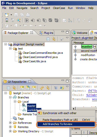This screenshot has height=137, width=97.
Task: Choose Paste Repository Path or URI
Action: click(x=66, y=120)
